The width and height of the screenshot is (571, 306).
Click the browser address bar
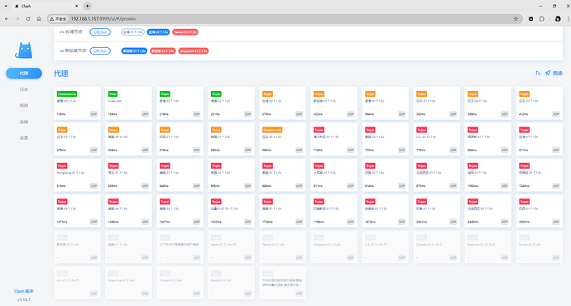click(284, 19)
